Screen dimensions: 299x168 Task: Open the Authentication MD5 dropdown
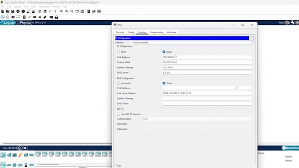point(197,119)
